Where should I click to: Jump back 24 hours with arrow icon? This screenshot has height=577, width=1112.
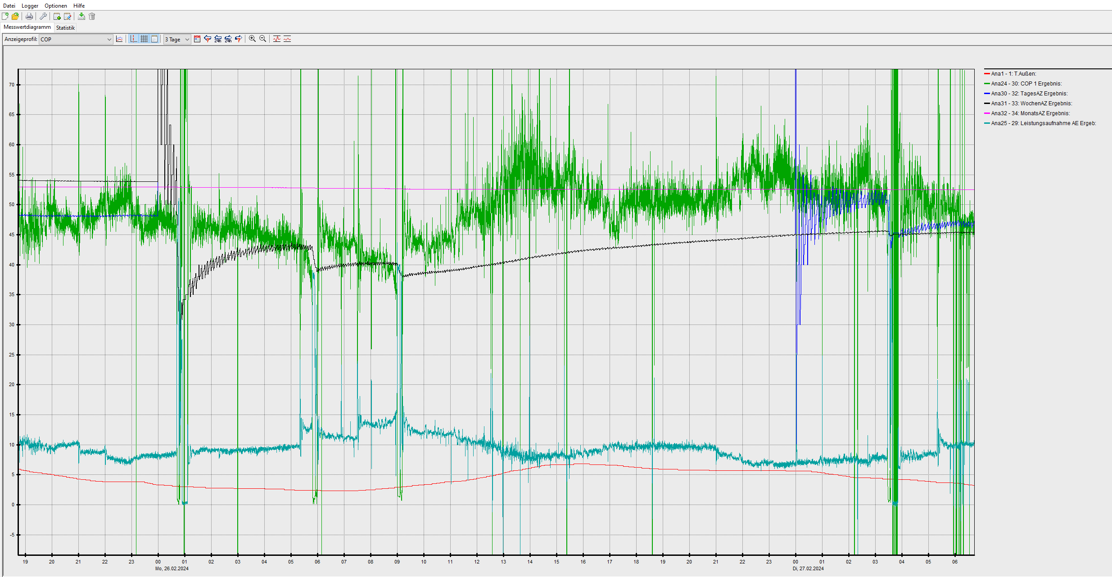[218, 39]
